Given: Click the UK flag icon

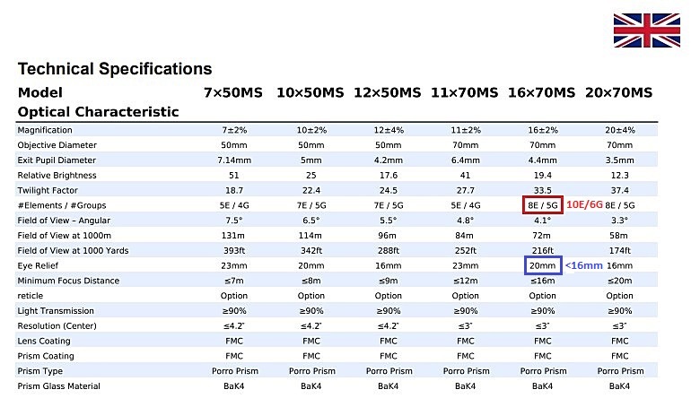Looking at the screenshot, I should tap(646, 30).
